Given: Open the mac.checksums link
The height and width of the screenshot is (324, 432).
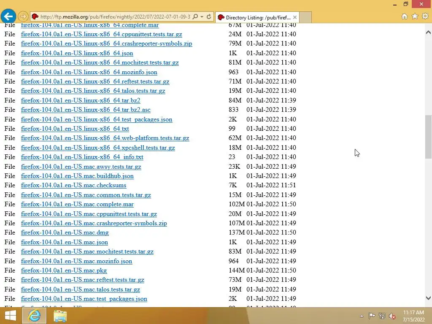Looking at the screenshot, I should click(73, 186).
